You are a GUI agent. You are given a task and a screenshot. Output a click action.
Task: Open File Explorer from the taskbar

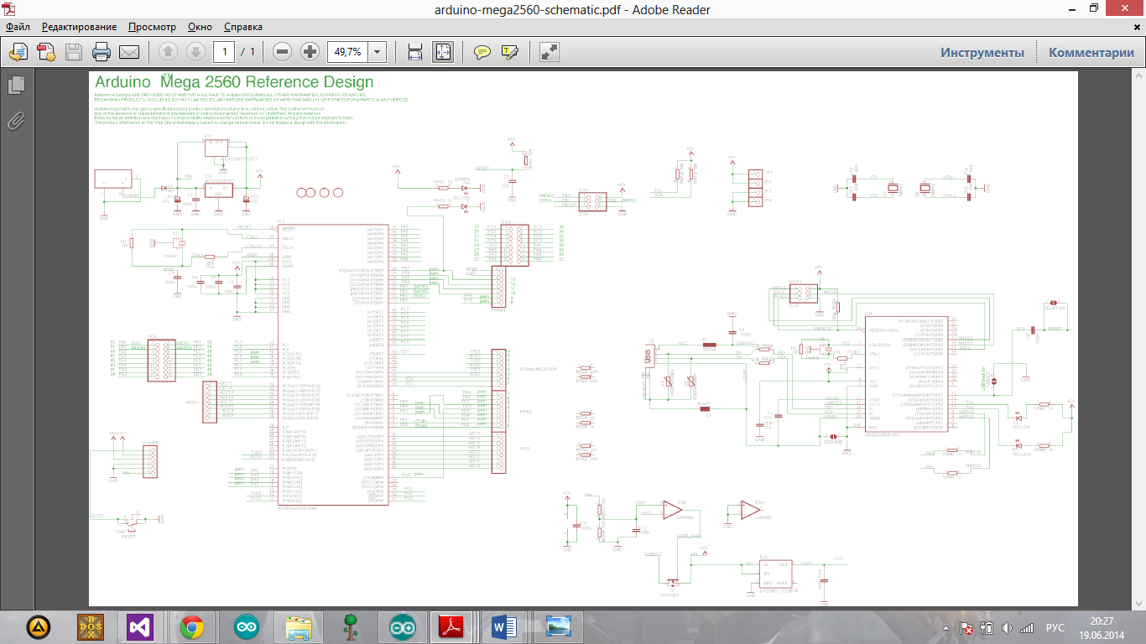click(x=299, y=626)
